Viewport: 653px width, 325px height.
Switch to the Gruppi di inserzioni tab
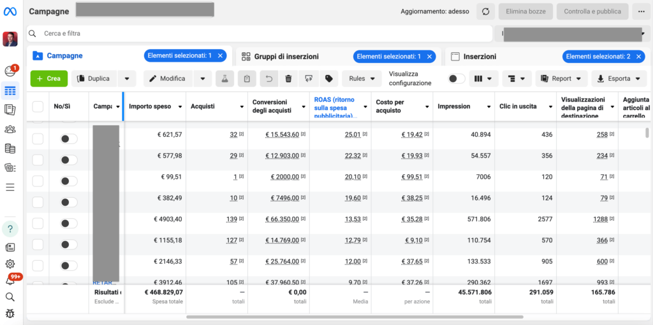click(x=286, y=57)
